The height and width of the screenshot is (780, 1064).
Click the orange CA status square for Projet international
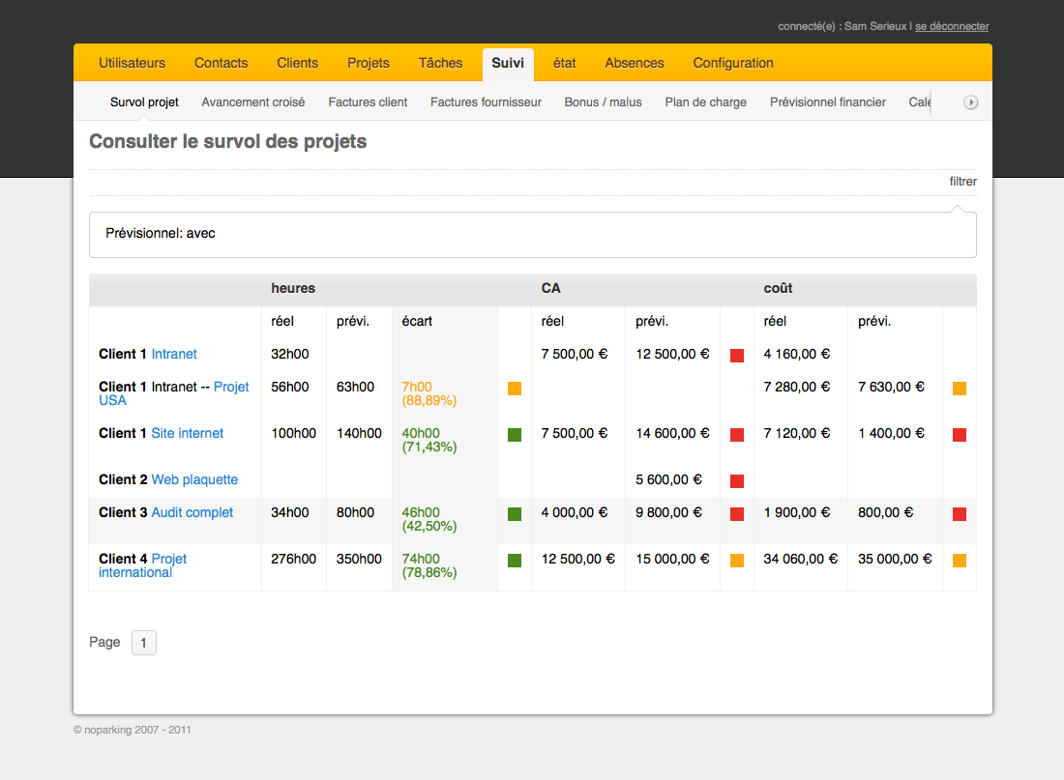click(737, 561)
